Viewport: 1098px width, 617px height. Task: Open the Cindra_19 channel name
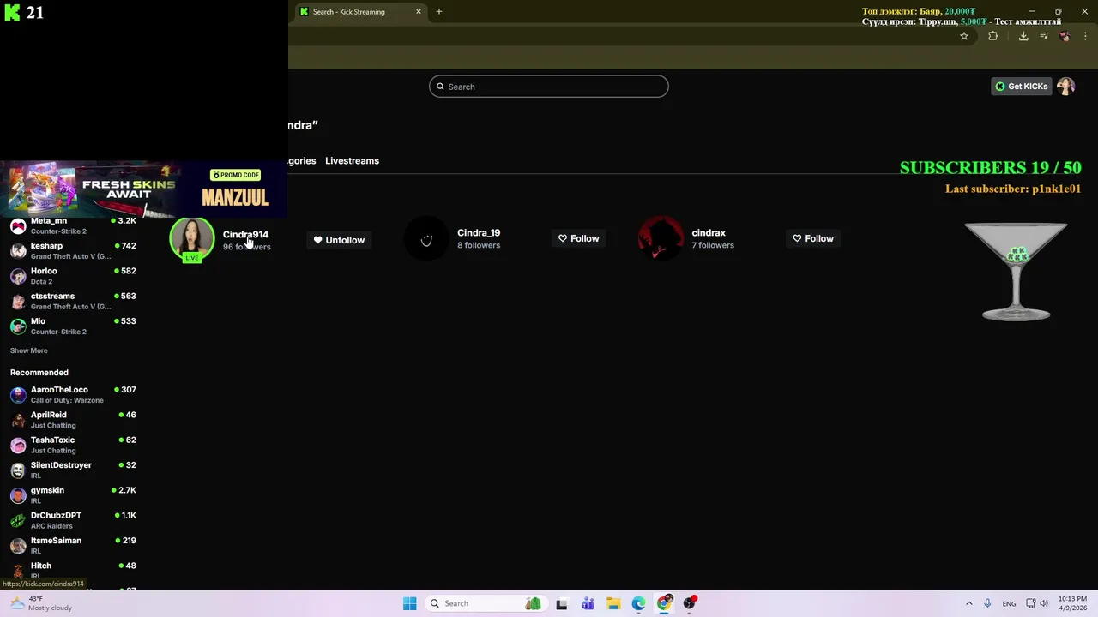[x=479, y=233]
